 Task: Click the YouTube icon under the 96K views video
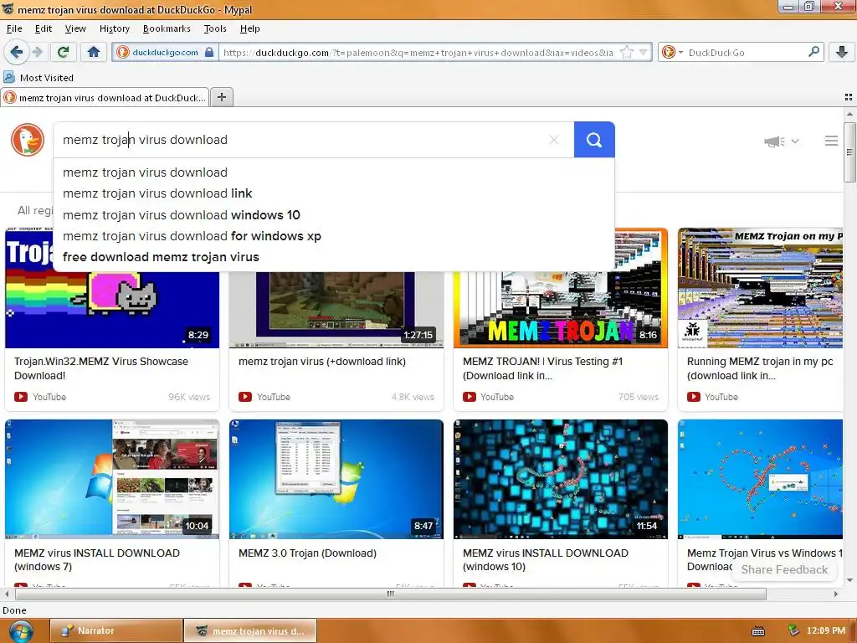coord(21,397)
